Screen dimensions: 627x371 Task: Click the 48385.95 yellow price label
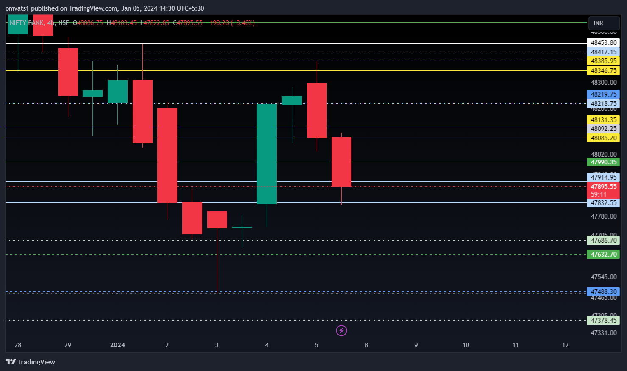pos(603,61)
